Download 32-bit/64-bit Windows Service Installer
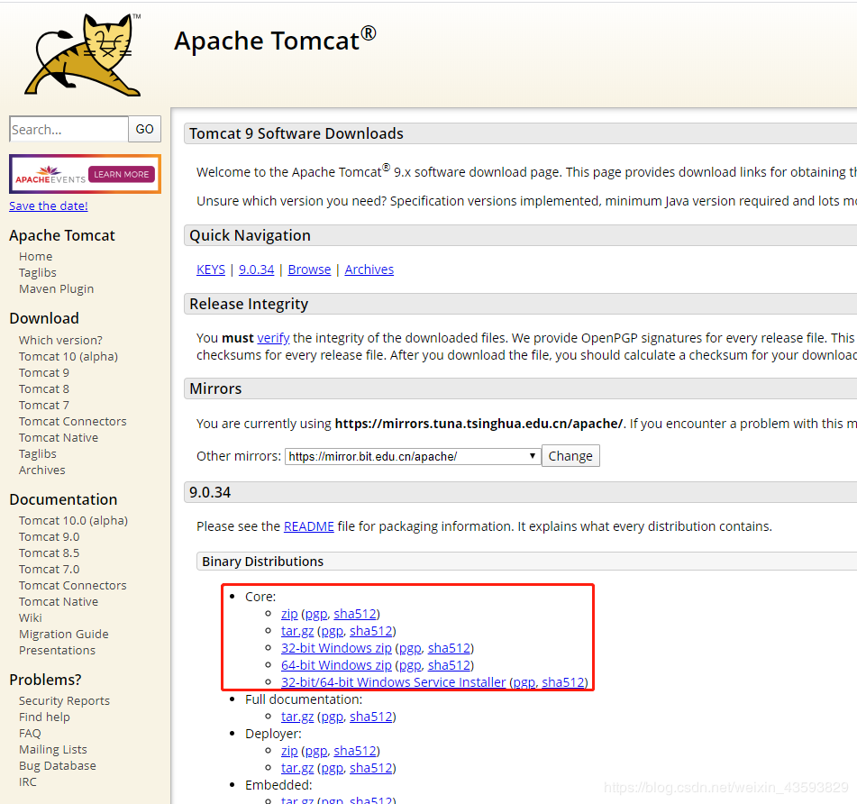The height and width of the screenshot is (804, 857). pyautogui.click(x=394, y=682)
